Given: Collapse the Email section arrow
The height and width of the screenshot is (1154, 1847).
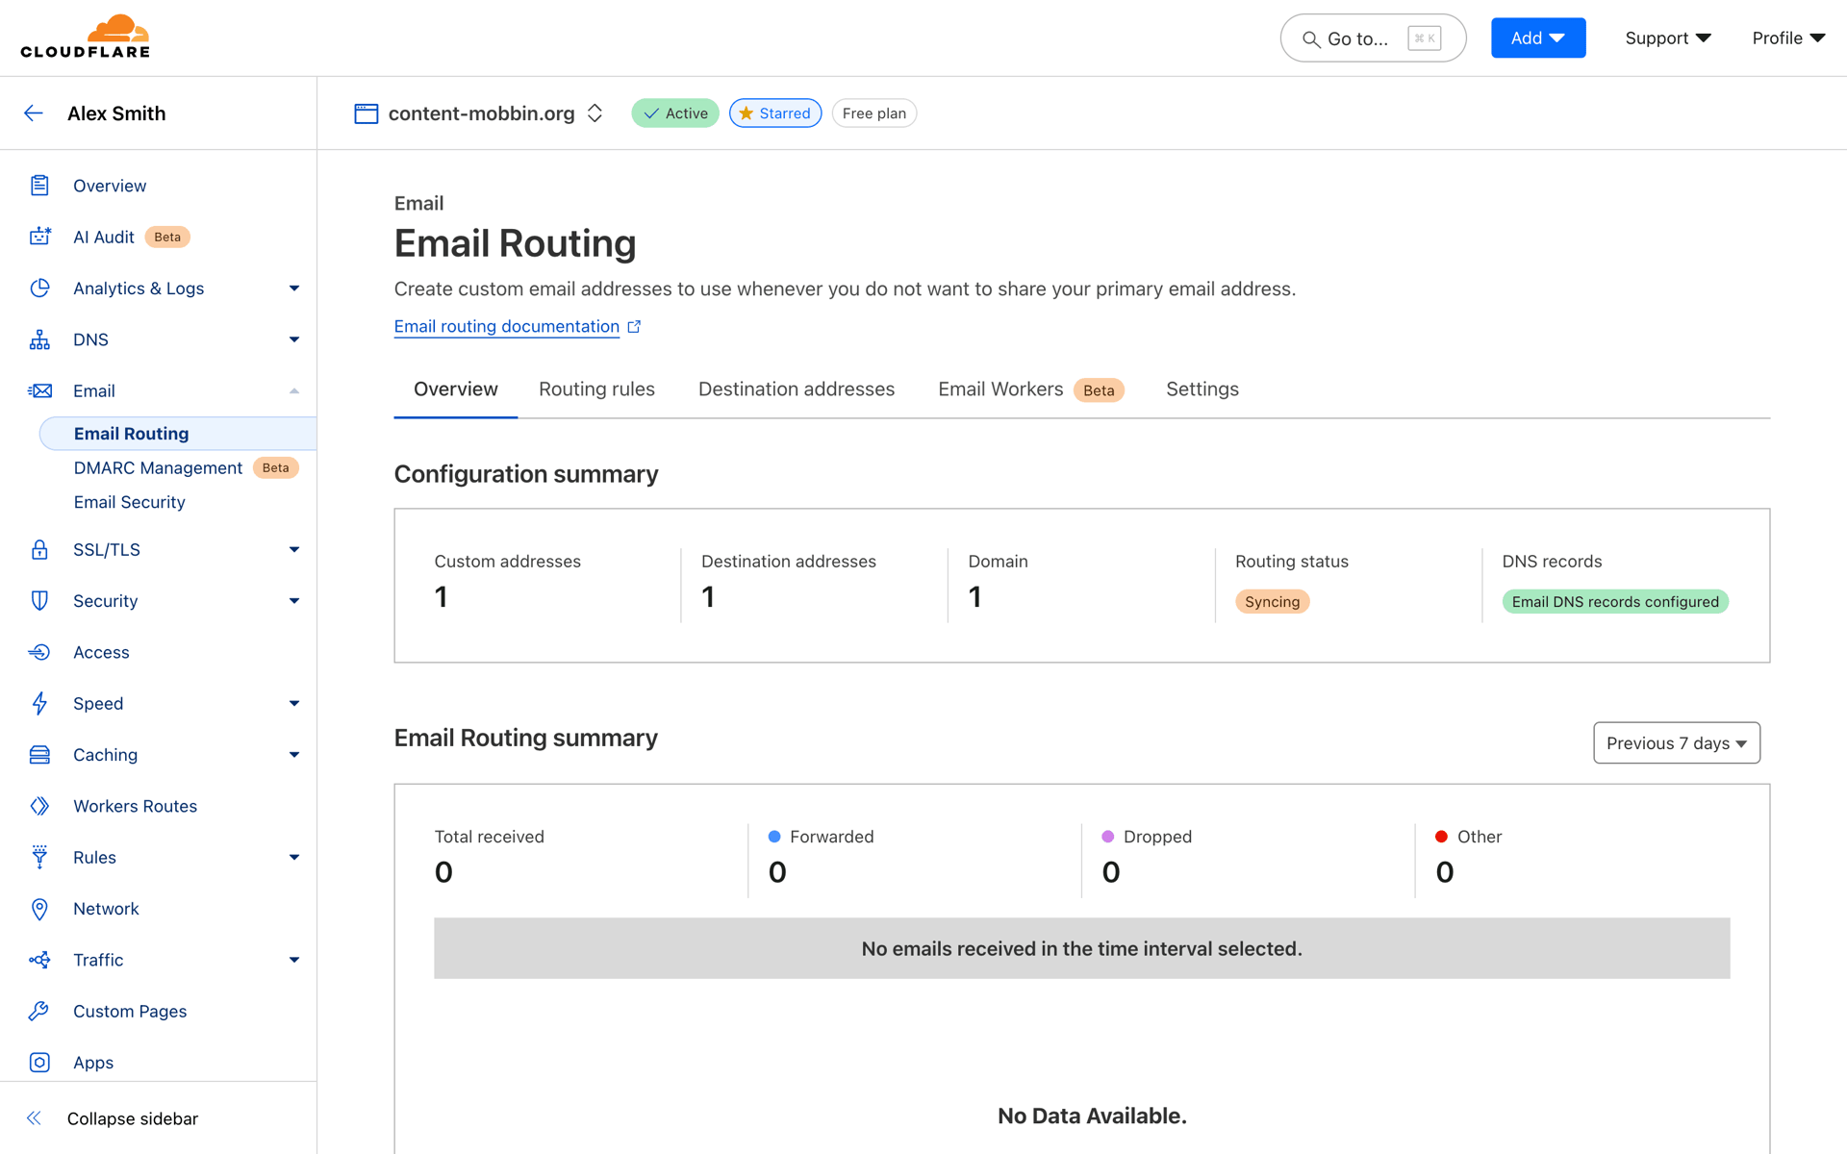Looking at the screenshot, I should click(x=294, y=390).
